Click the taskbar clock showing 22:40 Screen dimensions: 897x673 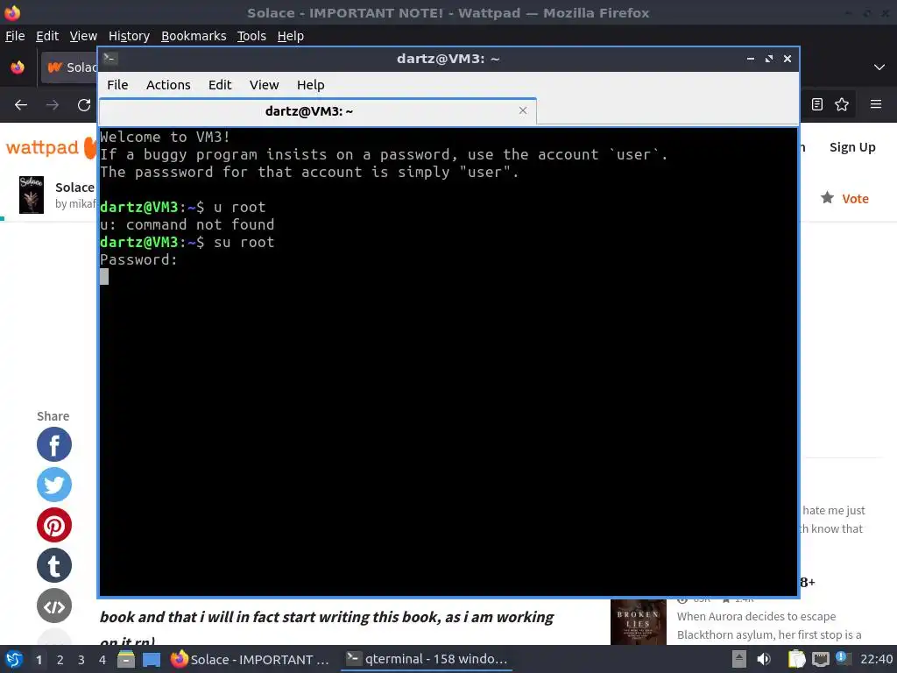pos(876,659)
